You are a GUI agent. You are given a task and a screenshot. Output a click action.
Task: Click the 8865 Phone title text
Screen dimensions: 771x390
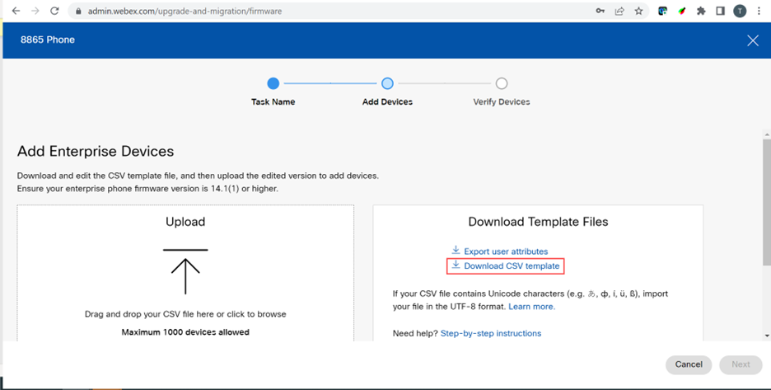(x=48, y=40)
